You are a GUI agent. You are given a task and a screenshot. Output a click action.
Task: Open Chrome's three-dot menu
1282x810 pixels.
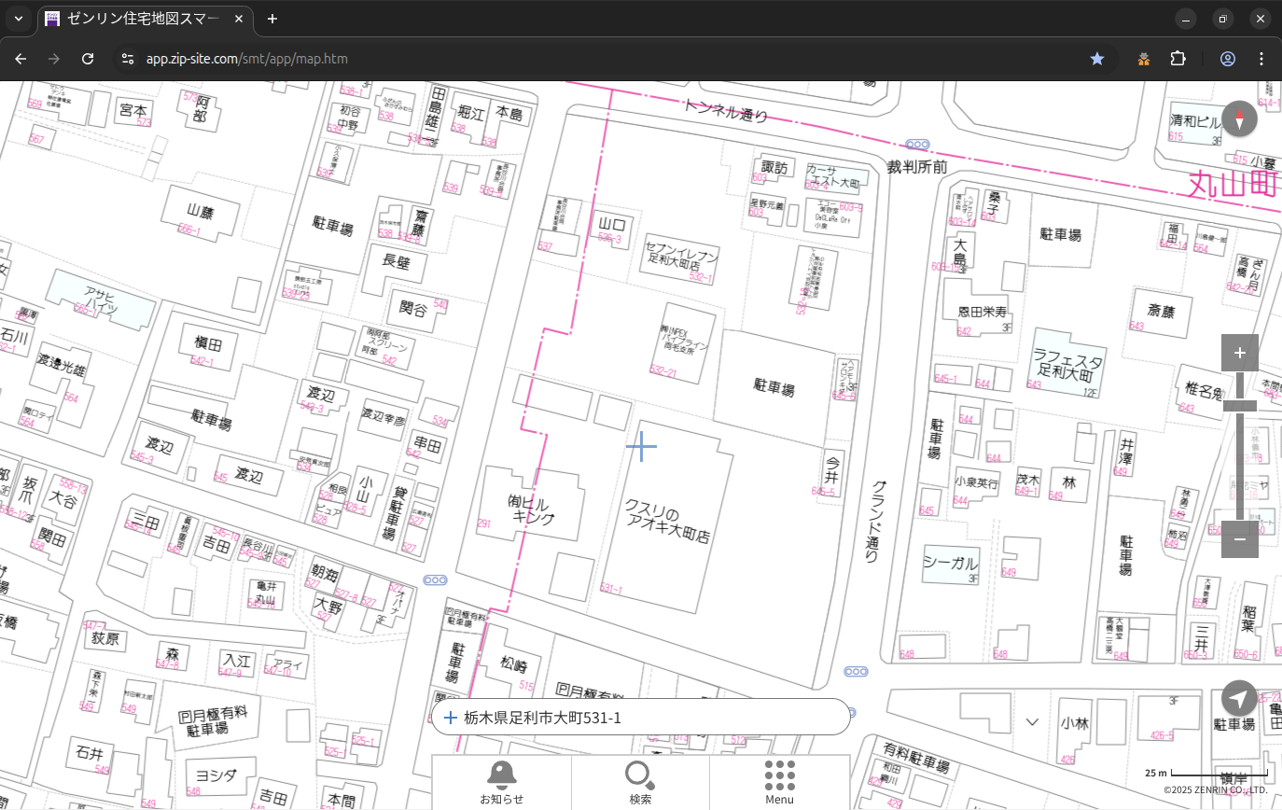coord(1261,59)
